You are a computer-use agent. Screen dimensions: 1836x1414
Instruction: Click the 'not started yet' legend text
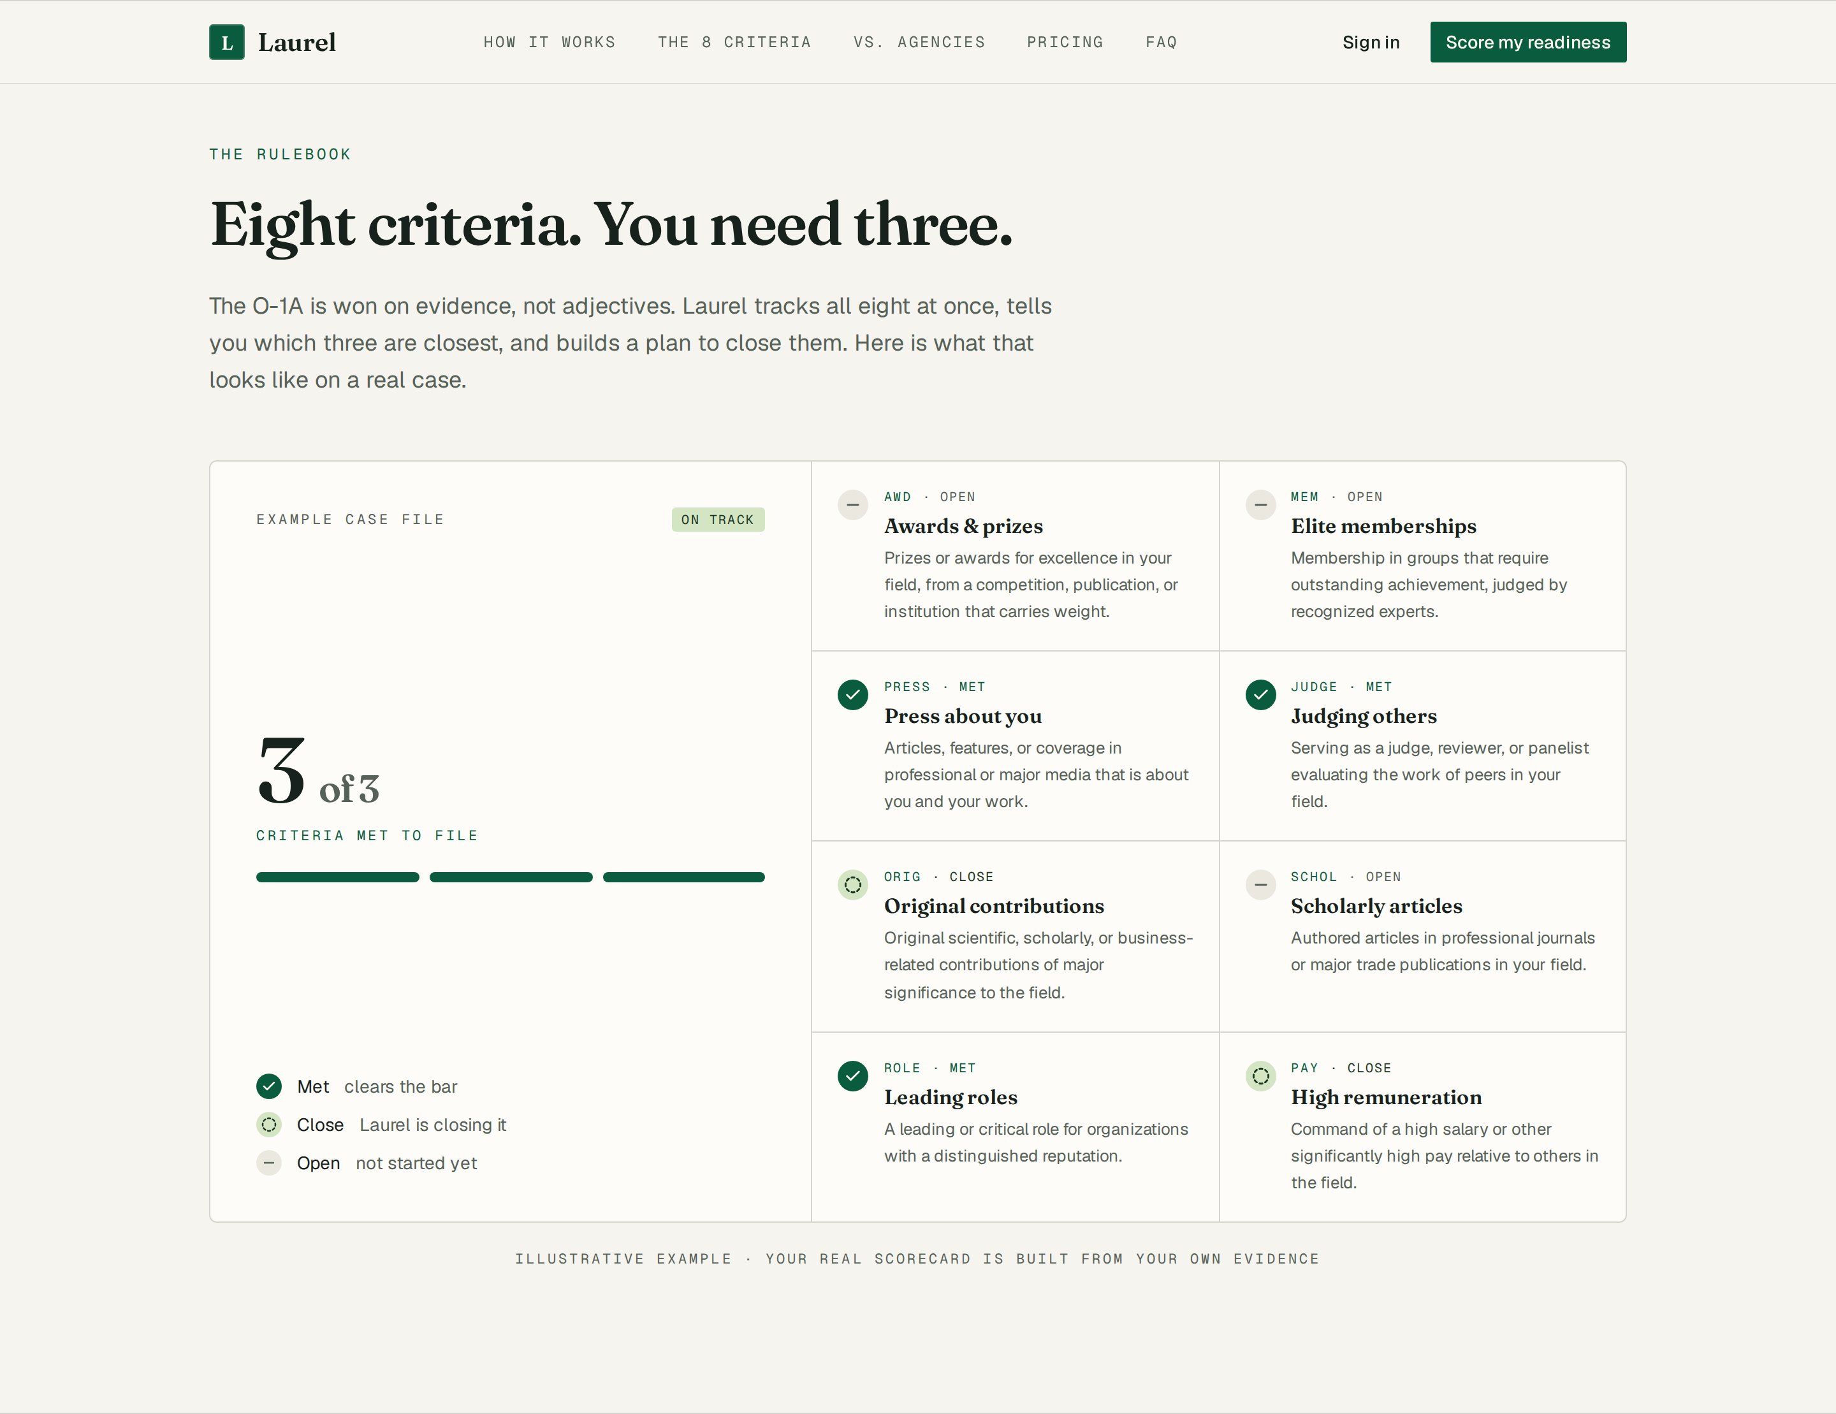click(415, 1163)
